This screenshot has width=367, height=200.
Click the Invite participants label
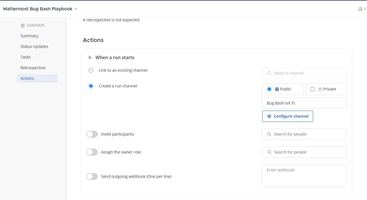pos(117,134)
